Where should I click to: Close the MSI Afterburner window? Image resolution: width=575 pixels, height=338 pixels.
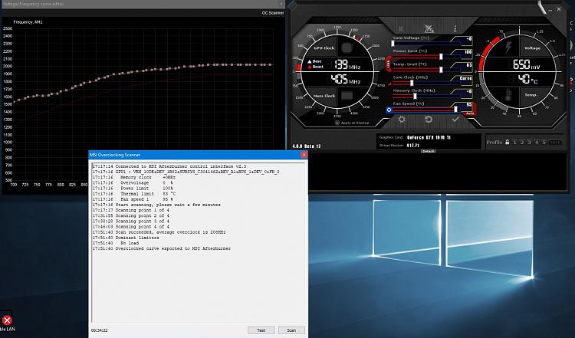coord(559,9)
